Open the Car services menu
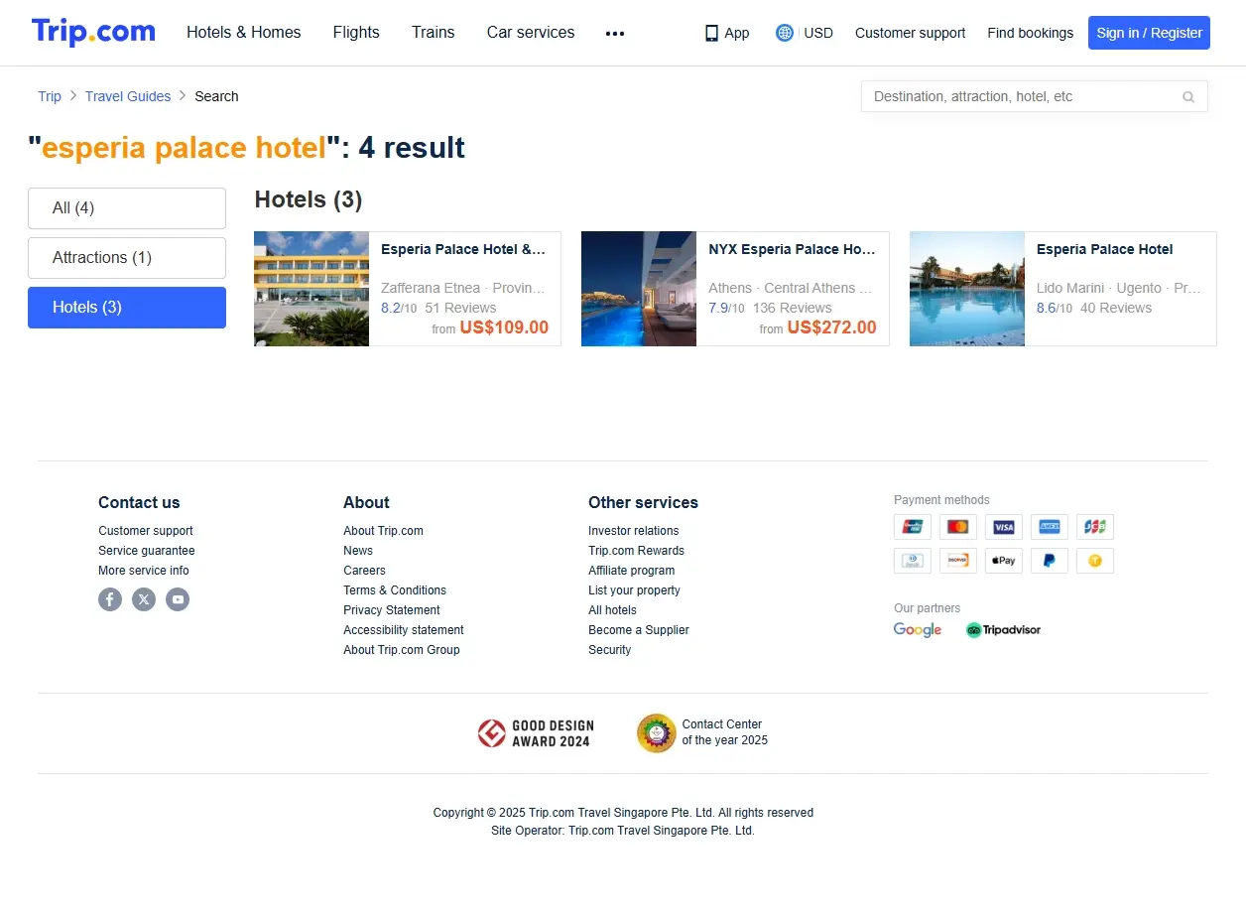This screenshot has width=1246, height=914. (x=531, y=33)
